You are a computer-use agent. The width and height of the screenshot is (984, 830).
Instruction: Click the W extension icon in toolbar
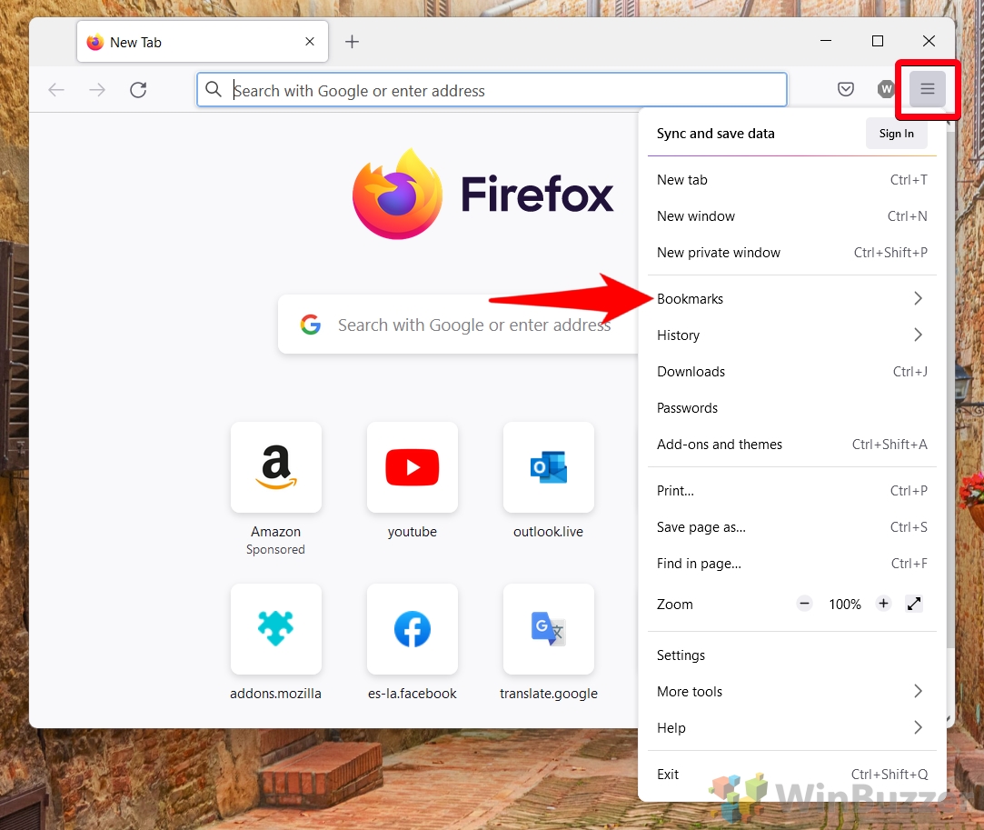[x=886, y=89]
